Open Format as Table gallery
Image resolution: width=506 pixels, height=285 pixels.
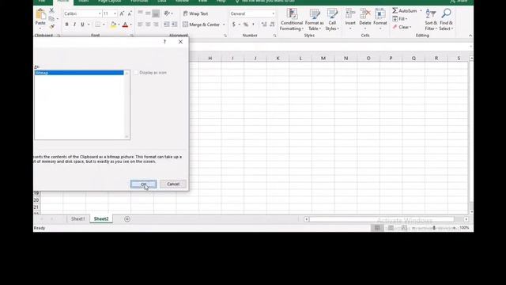click(315, 19)
